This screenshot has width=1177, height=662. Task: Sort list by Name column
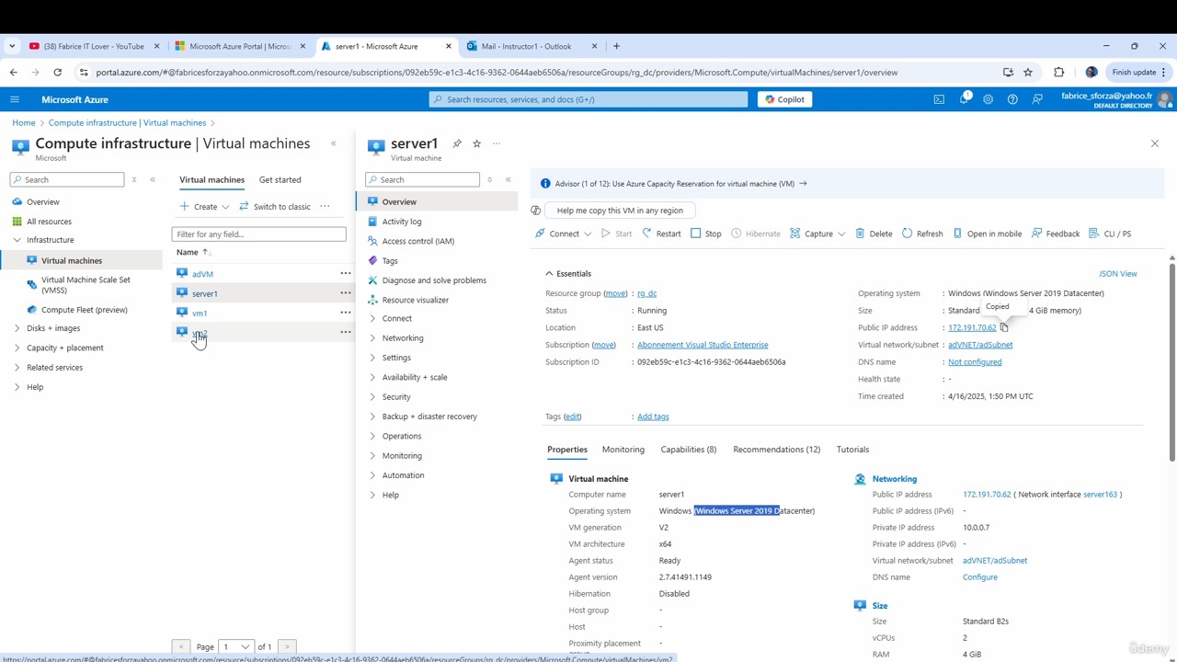click(x=193, y=252)
